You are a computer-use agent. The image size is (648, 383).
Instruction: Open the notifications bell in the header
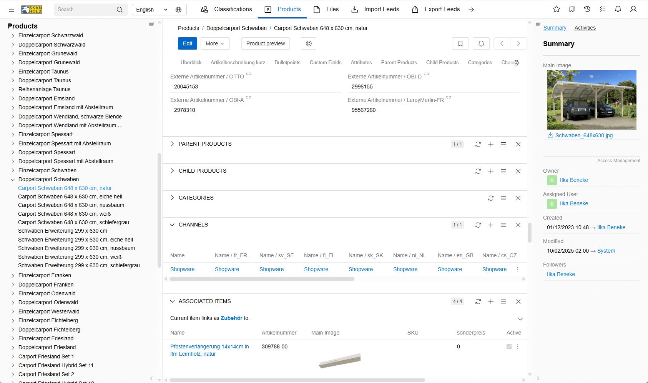pos(618,9)
